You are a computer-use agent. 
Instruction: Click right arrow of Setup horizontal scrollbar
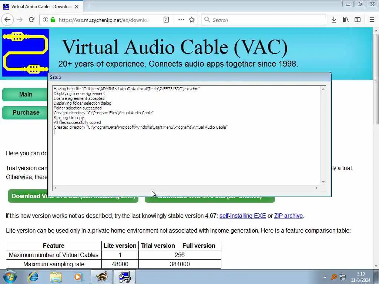317,188
